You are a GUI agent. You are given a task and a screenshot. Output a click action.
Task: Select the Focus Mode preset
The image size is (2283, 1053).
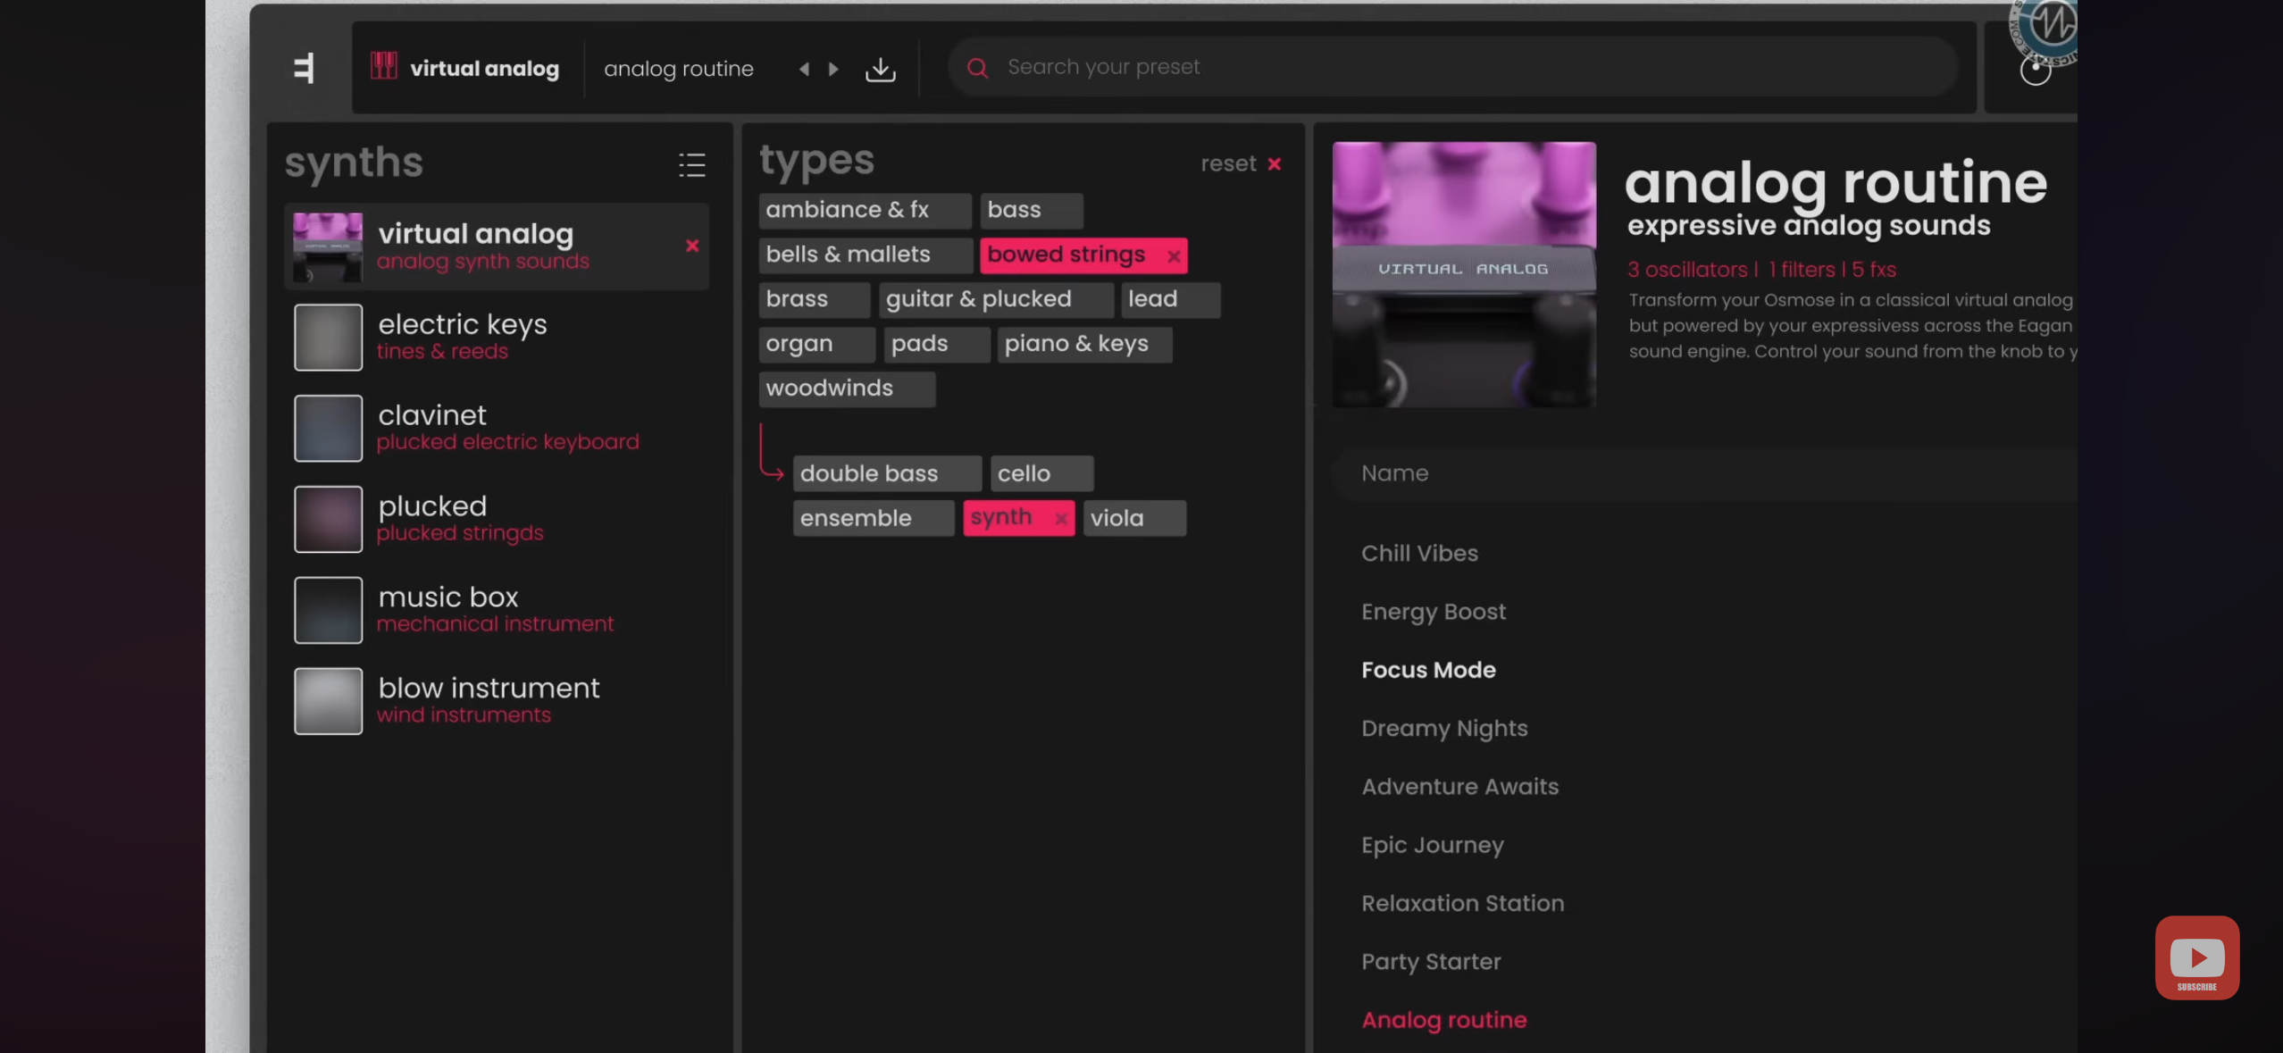[1427, 670]
